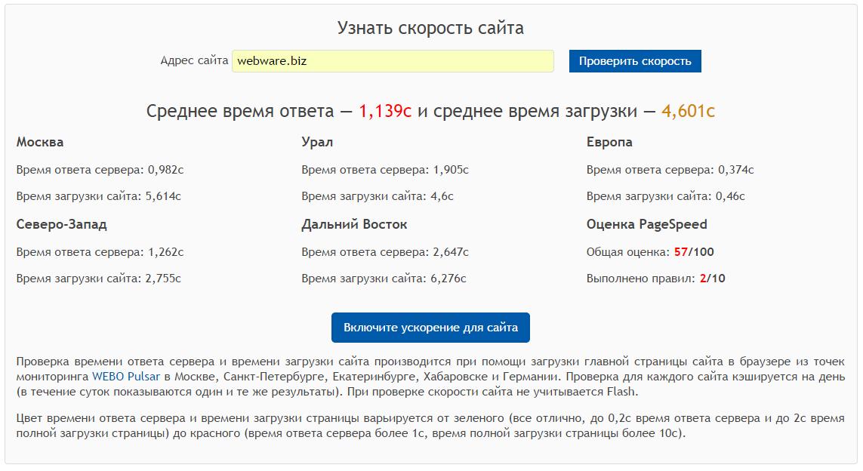Viewport: 863px width, 471px height.
Task: Click Moscow site load time 5,614с
Action: [162, 196]
